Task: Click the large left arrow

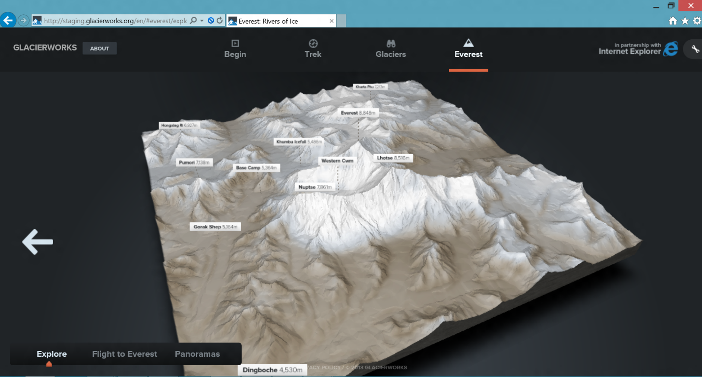Action: click(37, 241)
